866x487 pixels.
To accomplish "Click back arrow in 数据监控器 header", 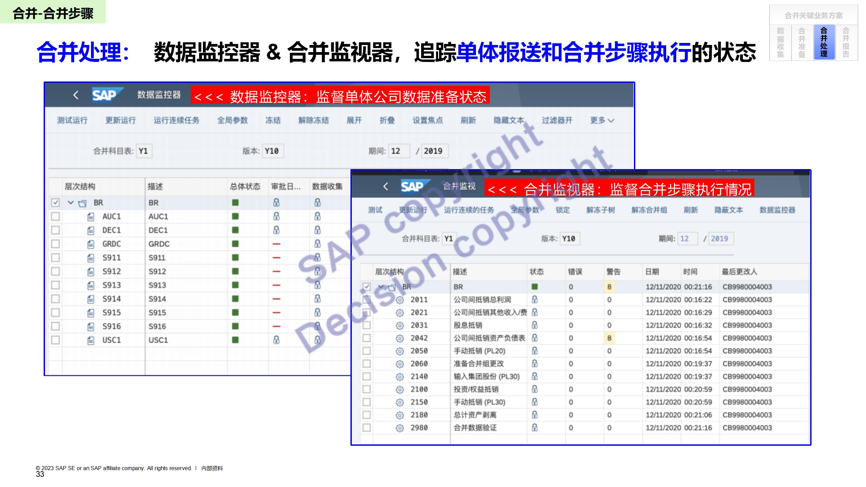I will pyautogui.click(x=76, y=95).
